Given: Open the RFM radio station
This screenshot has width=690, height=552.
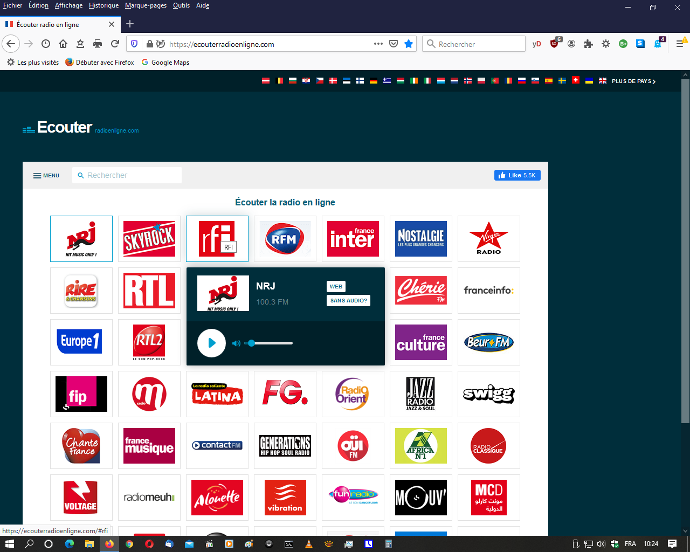Looking at the screenshot, I should click(x=285, y=239).
